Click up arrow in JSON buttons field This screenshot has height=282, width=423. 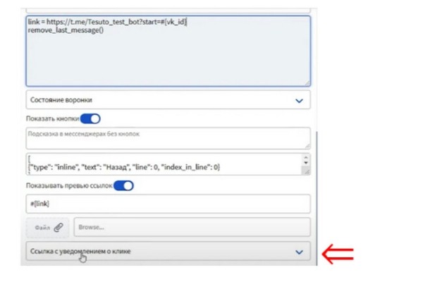click(306, 159)
